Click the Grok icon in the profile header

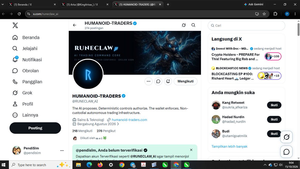point(184,25)
